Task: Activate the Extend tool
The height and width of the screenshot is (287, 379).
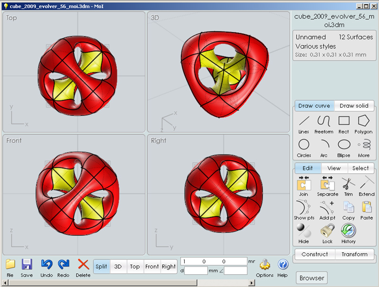Action: pos(367,186)
